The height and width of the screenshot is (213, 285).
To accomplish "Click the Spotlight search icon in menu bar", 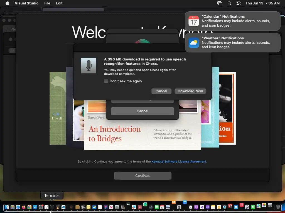I will click(x=229, y=3).
